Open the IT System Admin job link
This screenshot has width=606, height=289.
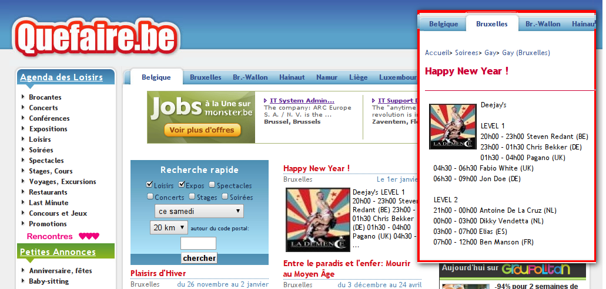tap(302, 101)
